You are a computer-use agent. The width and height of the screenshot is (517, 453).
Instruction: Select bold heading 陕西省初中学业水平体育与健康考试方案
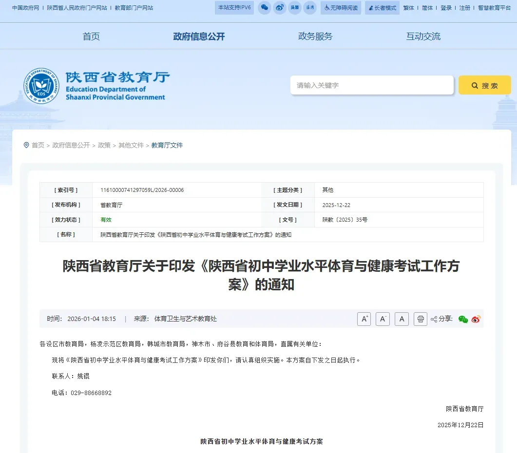(262, 441)
